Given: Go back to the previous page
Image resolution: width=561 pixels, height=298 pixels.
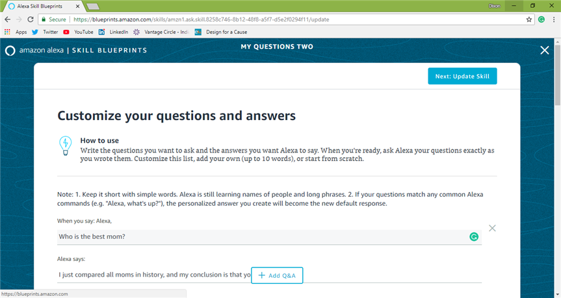Looking at the screenshot, I should click(8, 19).
